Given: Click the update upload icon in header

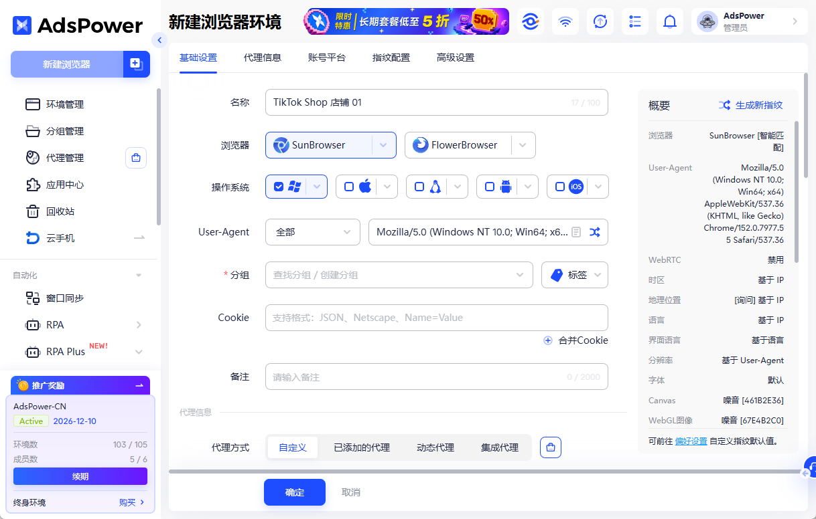Looking at the screenshot, I should click(600, 21).
